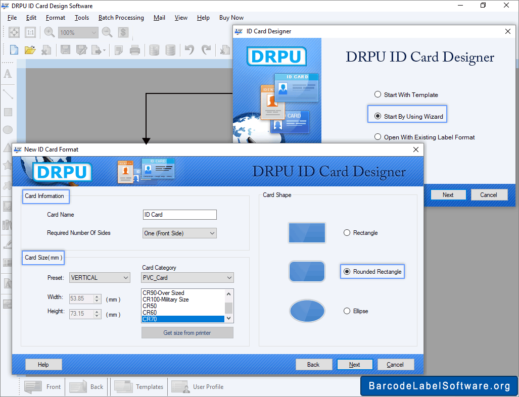Click the Card Name input field
The width and height of the screenshot is (519, 397).
tap(180, 214)
